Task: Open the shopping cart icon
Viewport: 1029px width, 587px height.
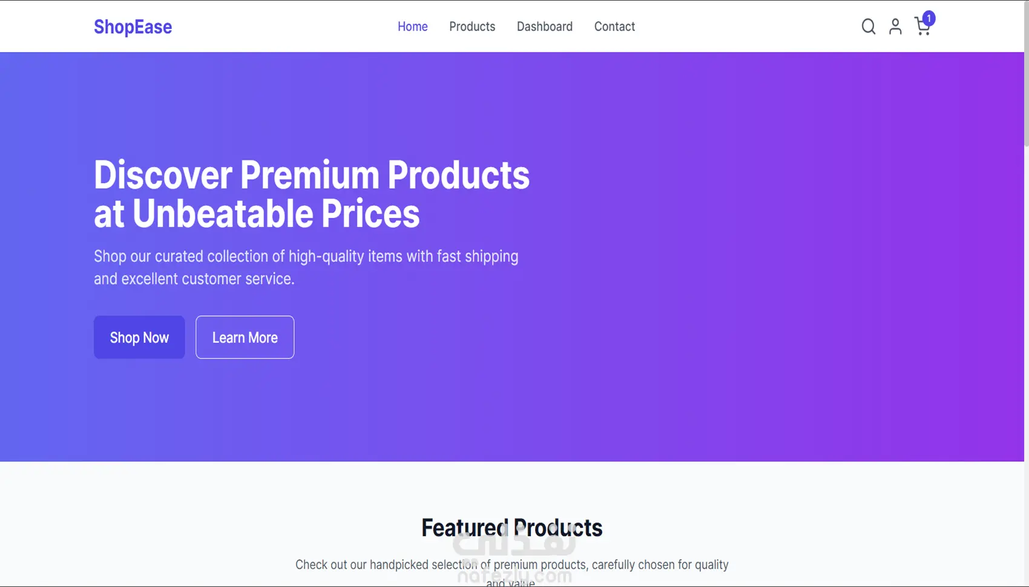Action: point(921,28)
